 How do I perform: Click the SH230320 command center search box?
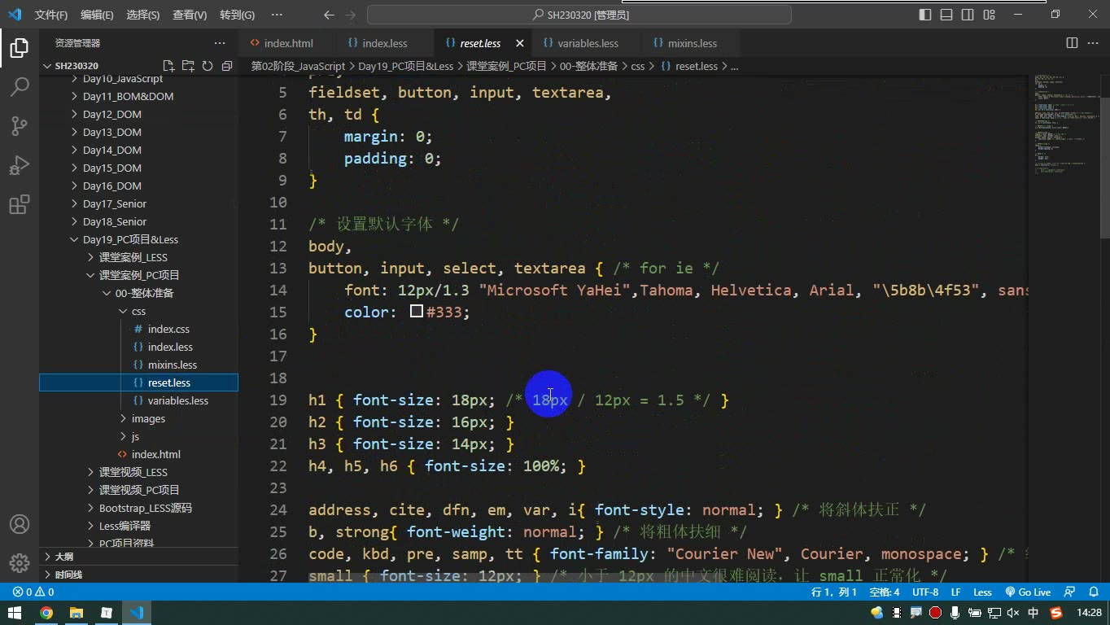[580, 15]
